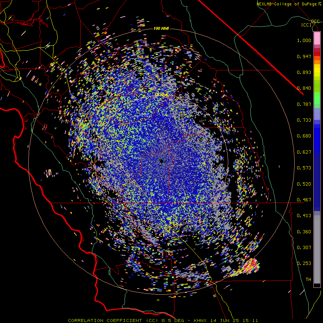Select the 0.413 legend value
Image resolution: width=323 pixels, height=323 pixels.
pyautogui.click(x=304, y=216)
